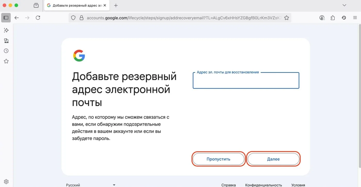Show bookmarks panel in the sidebar
The width and height of the screenshot is (361, 187).
pyautogui.click(x=6, y=61)
